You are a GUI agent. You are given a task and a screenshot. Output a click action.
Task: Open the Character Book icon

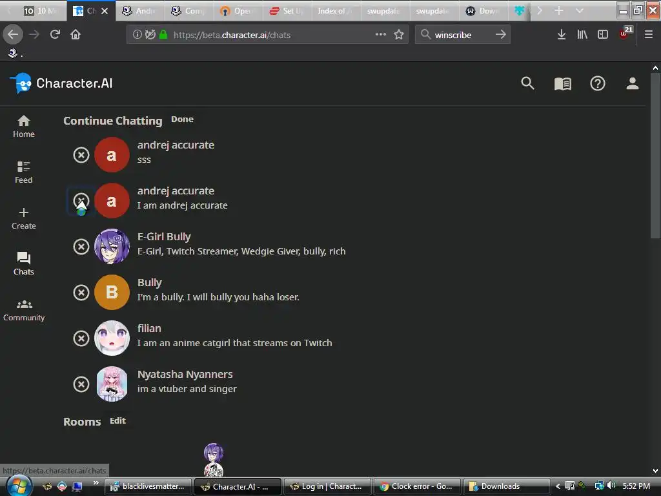click(x=562, y=83)
